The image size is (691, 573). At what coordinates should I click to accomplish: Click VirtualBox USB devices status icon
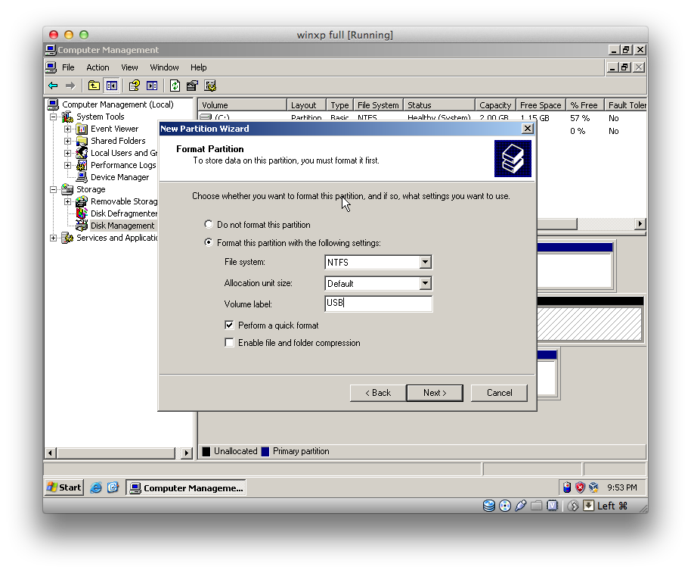[520, 506]
